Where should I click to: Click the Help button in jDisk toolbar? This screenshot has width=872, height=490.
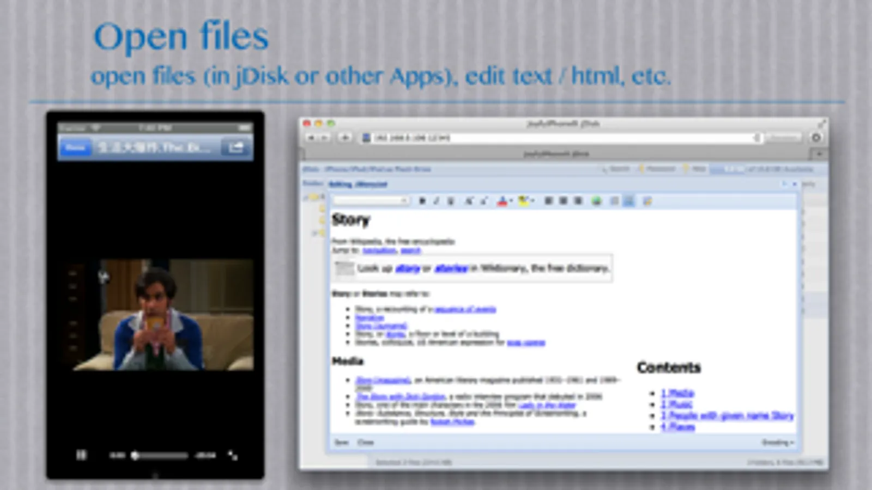point(695,169)
